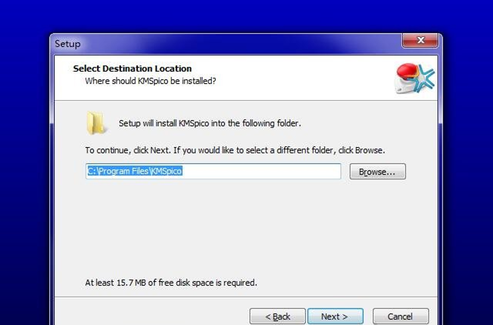
Task: Click the 'Where should KMSpico be installed?' subtitle
Action: pyautogui.click(x=150, y=81)
